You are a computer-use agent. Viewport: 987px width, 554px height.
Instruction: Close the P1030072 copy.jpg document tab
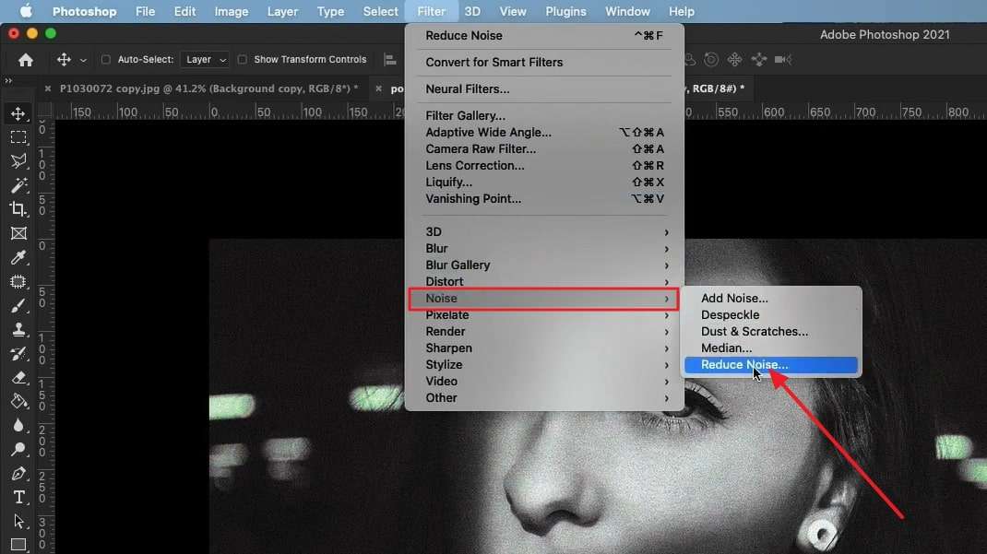click(x=47, y=88)
